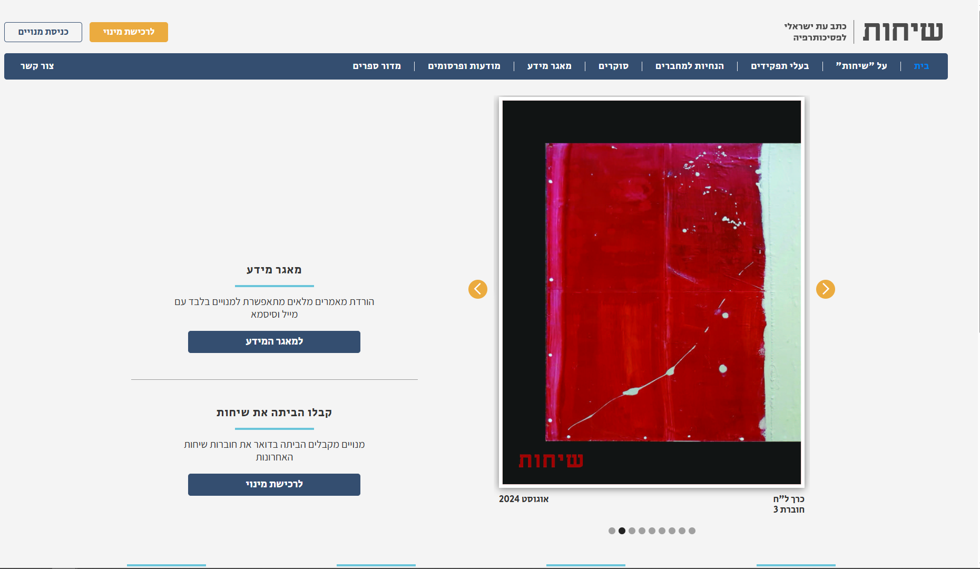The image size is (980, 569).
Task: Select the fifth carousel pagination dot
Action: click(652, 531)
